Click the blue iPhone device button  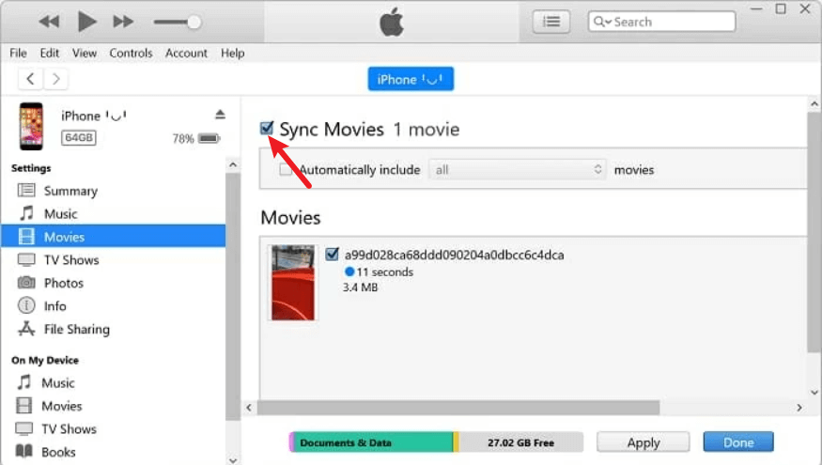tap(411, 79)
